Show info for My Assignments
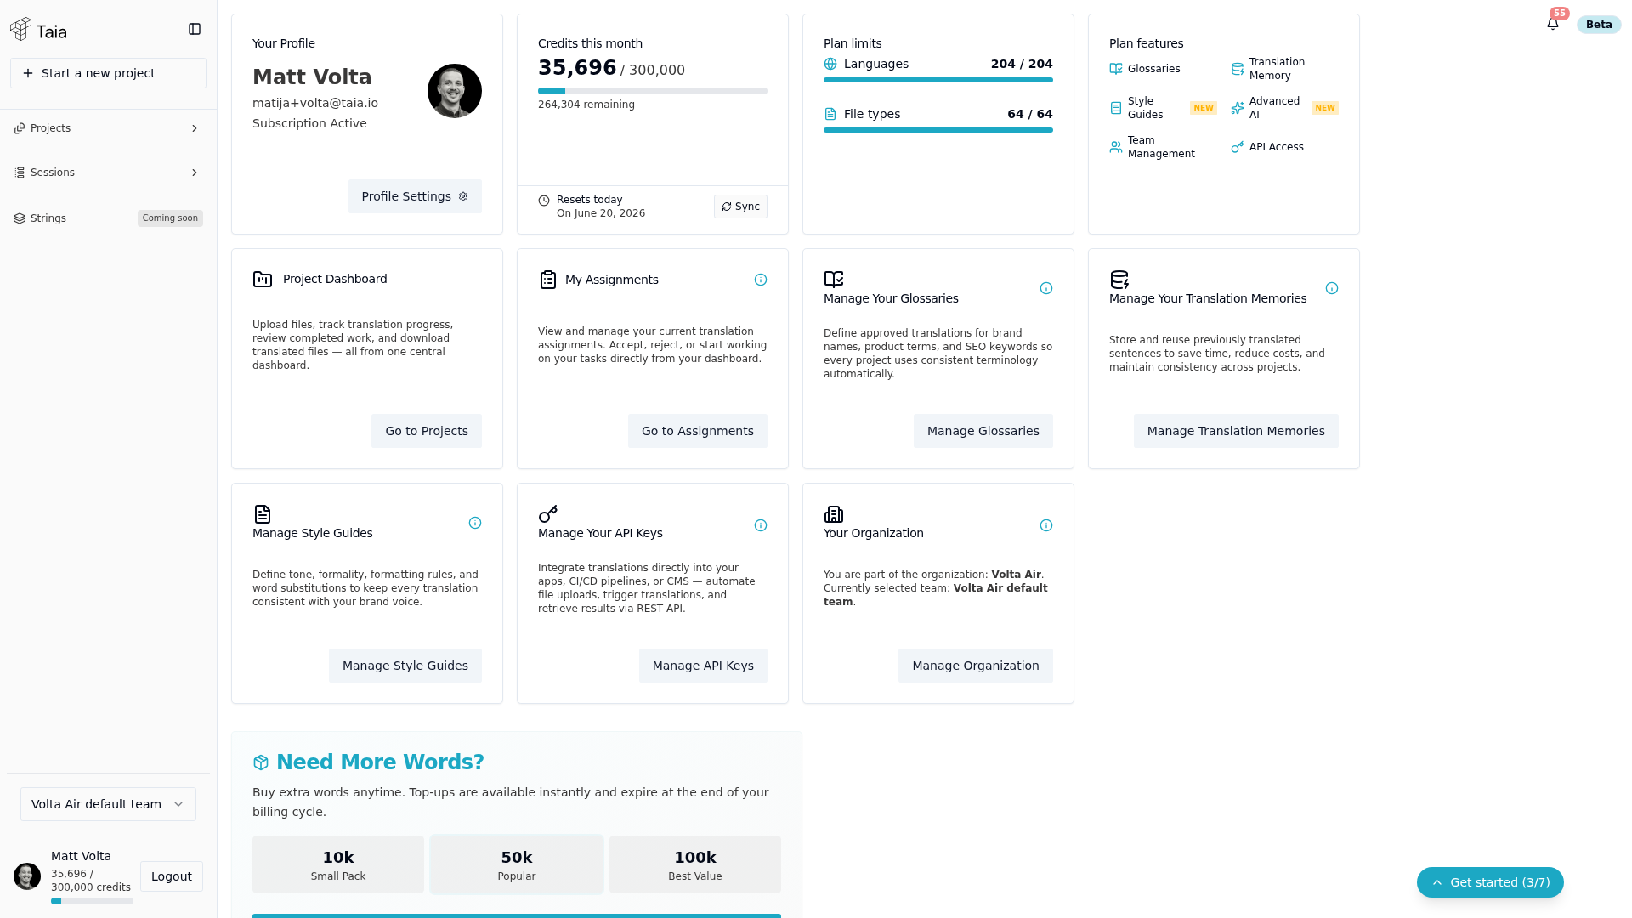This screenshot has height=918, width=1632. point(761,280)
